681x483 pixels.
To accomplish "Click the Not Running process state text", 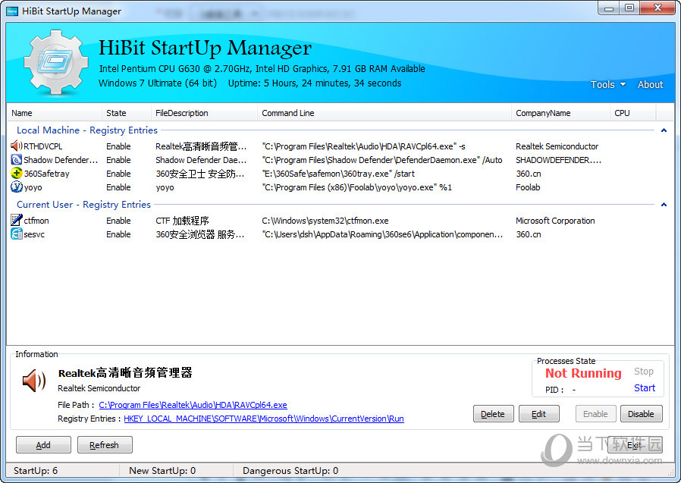I will (583, 373).
